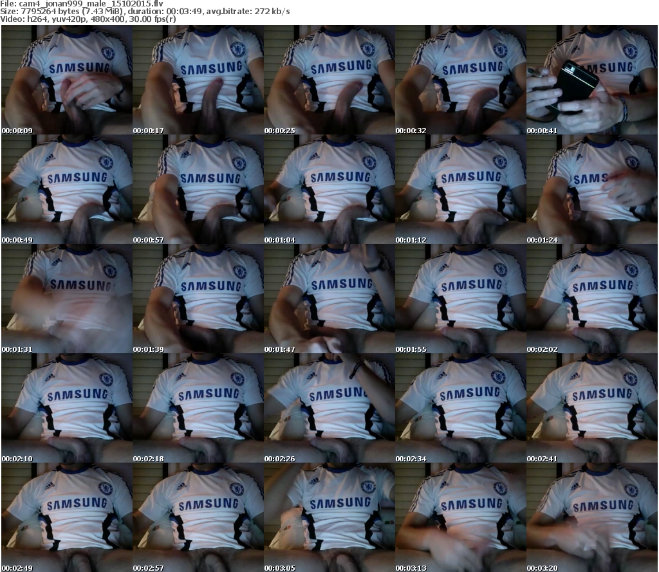Viewport: 659px width, 572px height.
Task: View the thumbnail stamped 00:02:10
Action: [x=67, y=408]
